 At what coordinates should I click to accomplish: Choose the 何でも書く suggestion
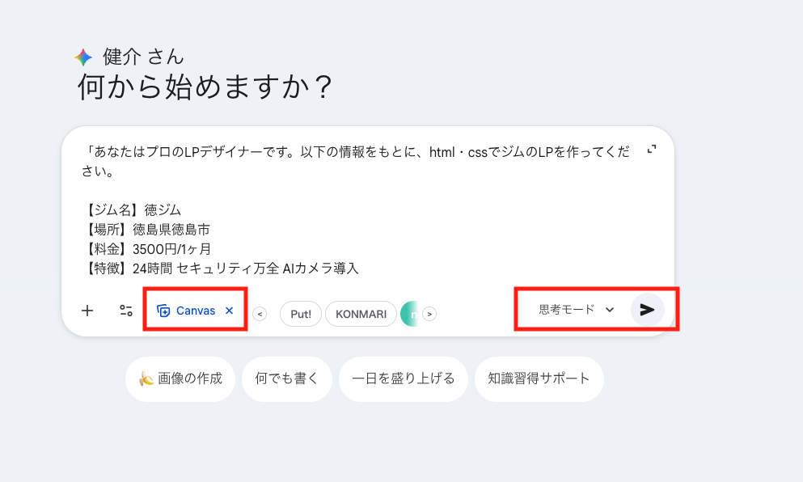pyautogui.click(x=286, y=378)
